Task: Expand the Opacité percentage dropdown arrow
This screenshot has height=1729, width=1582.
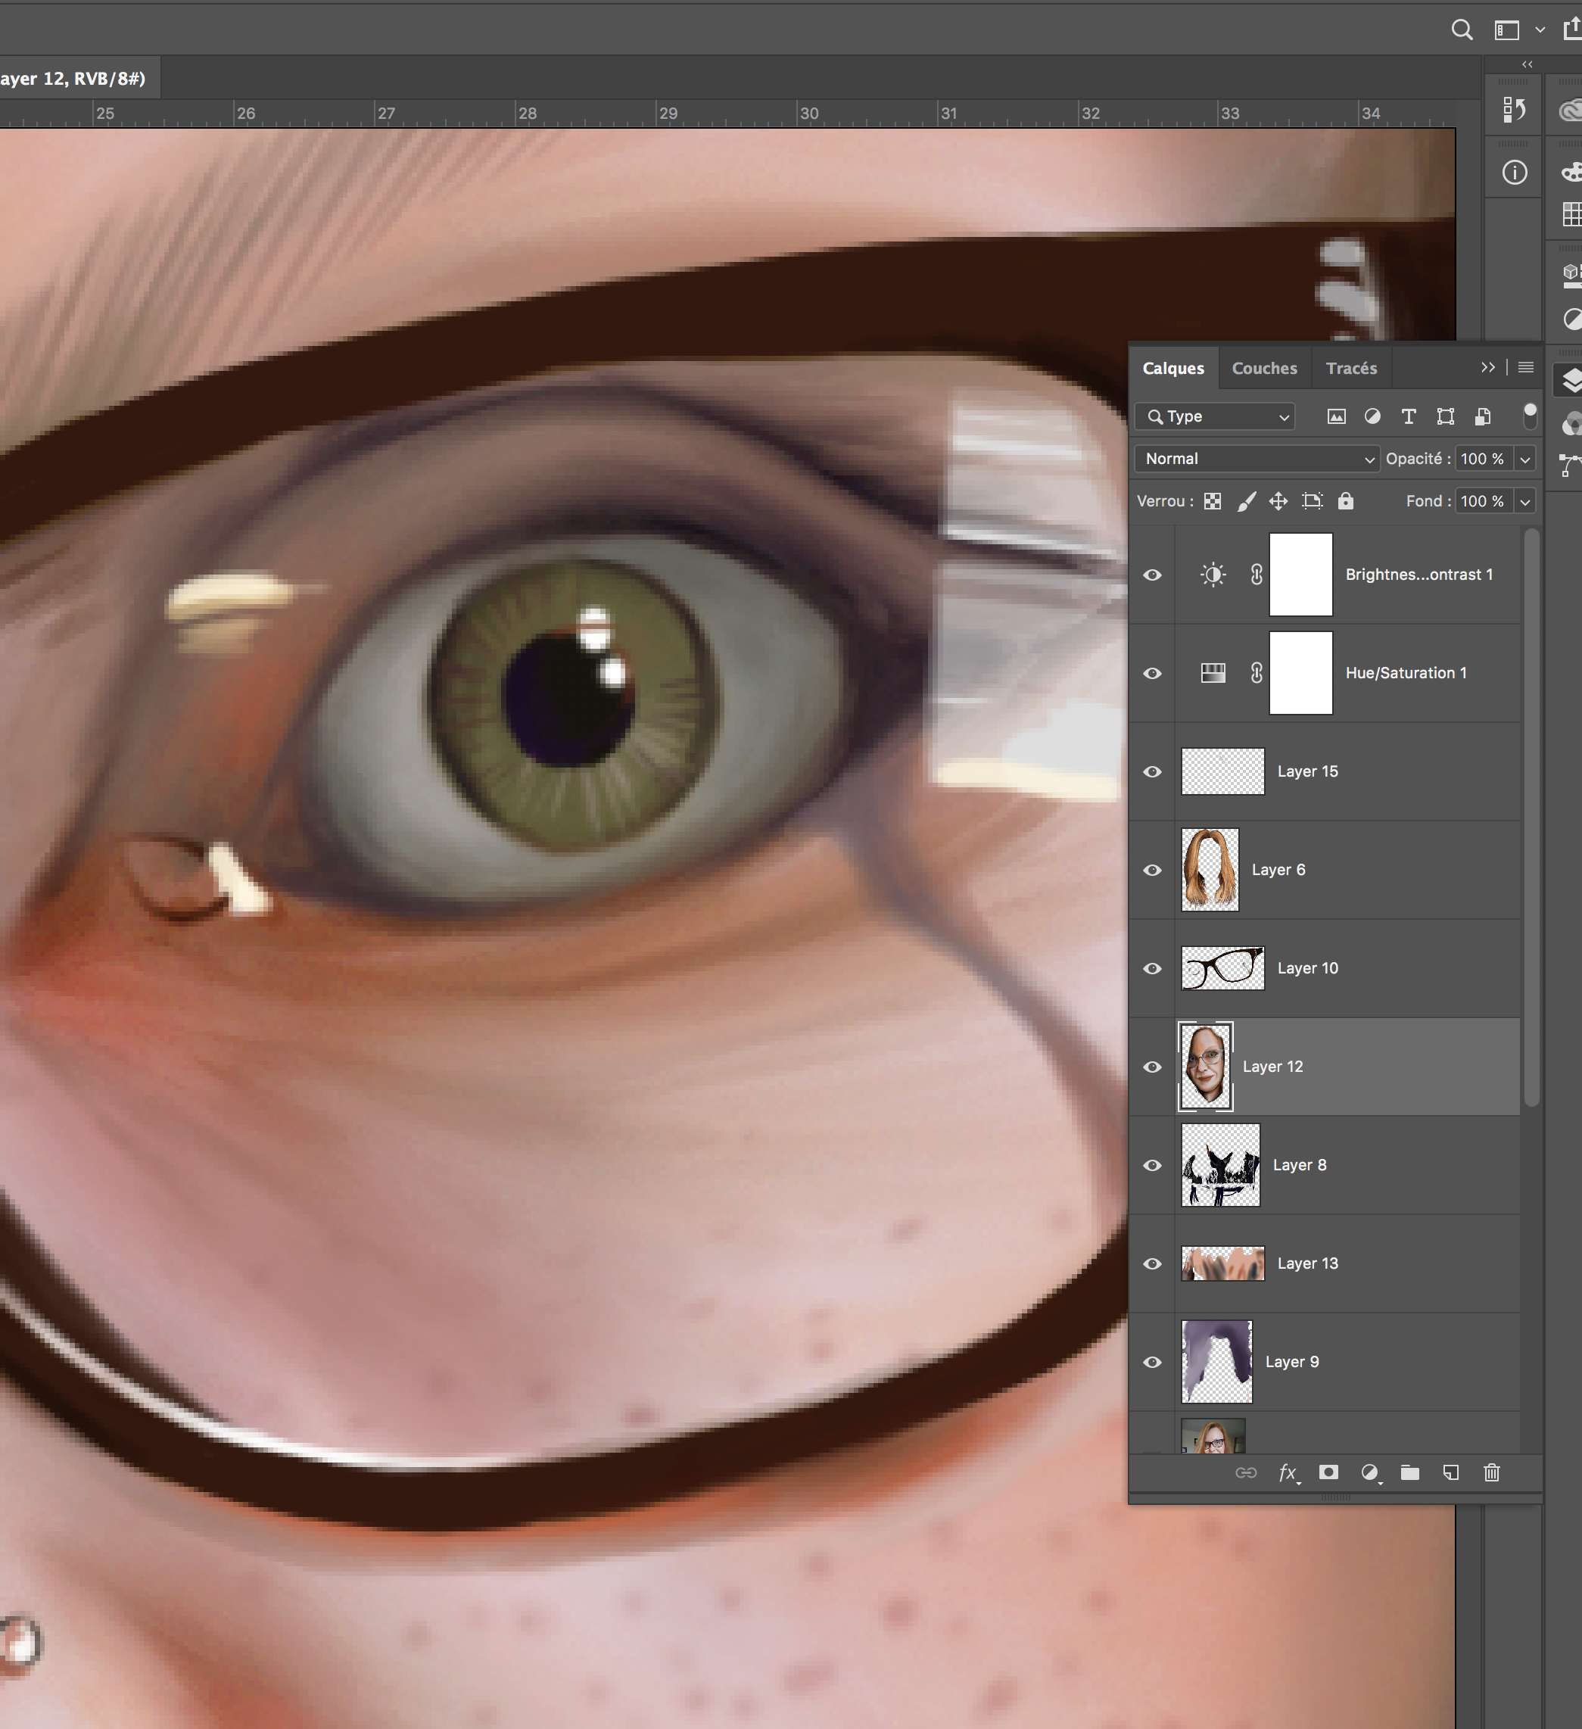Action: [1524, 459]
